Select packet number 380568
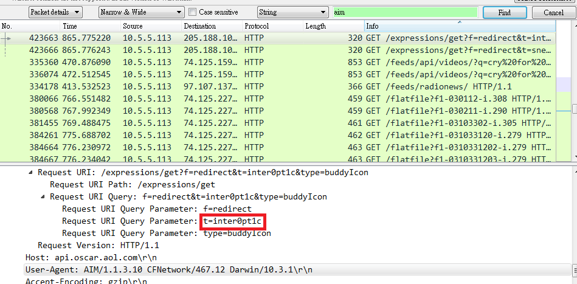This screenshot has width=577, height=284. [278, 111]
